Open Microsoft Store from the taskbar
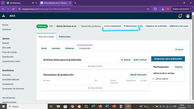 [65, 106]
